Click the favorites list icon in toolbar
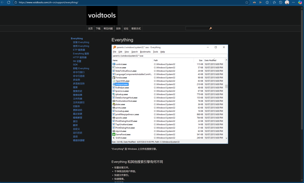Screen dimensions: 304x183 click(x=274, y=2)
